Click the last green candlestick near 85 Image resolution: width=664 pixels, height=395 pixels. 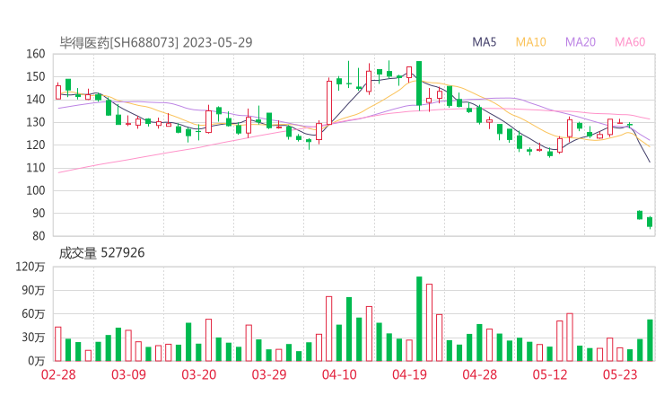coord(650,222)
